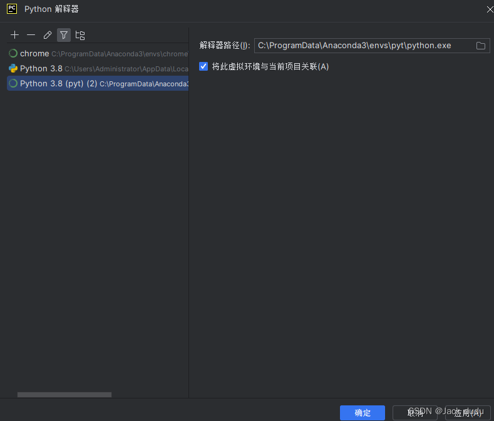The height and width of the screenshot is (421, 494).
Task: Edit interpreter name with pencil icon
Action: [47, 34]
